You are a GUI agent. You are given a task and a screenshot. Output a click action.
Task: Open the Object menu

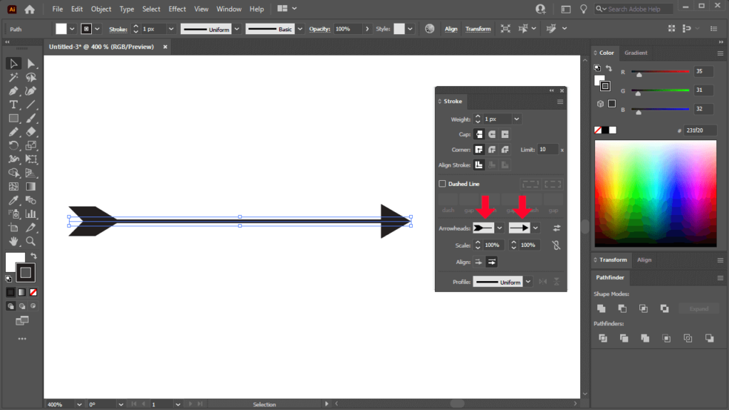tap(100, 9)
